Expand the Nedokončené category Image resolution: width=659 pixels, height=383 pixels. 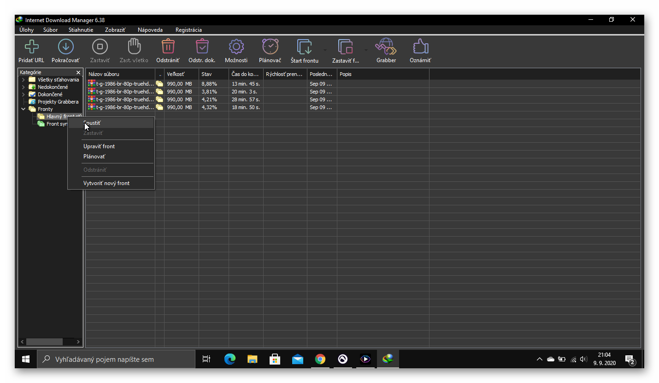pyautogui.click(x=24, y=87)
